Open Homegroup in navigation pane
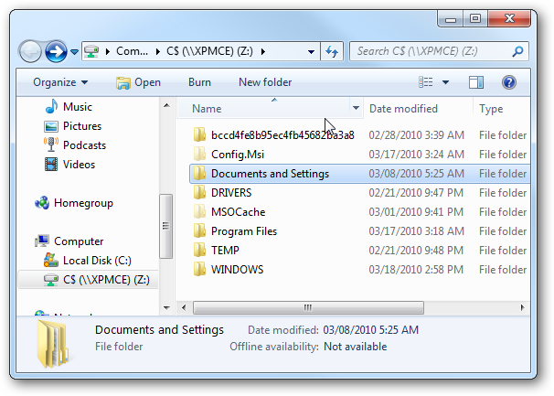This screenshot has width=554, height=396. pyautogui.click(x=83, y=203)
